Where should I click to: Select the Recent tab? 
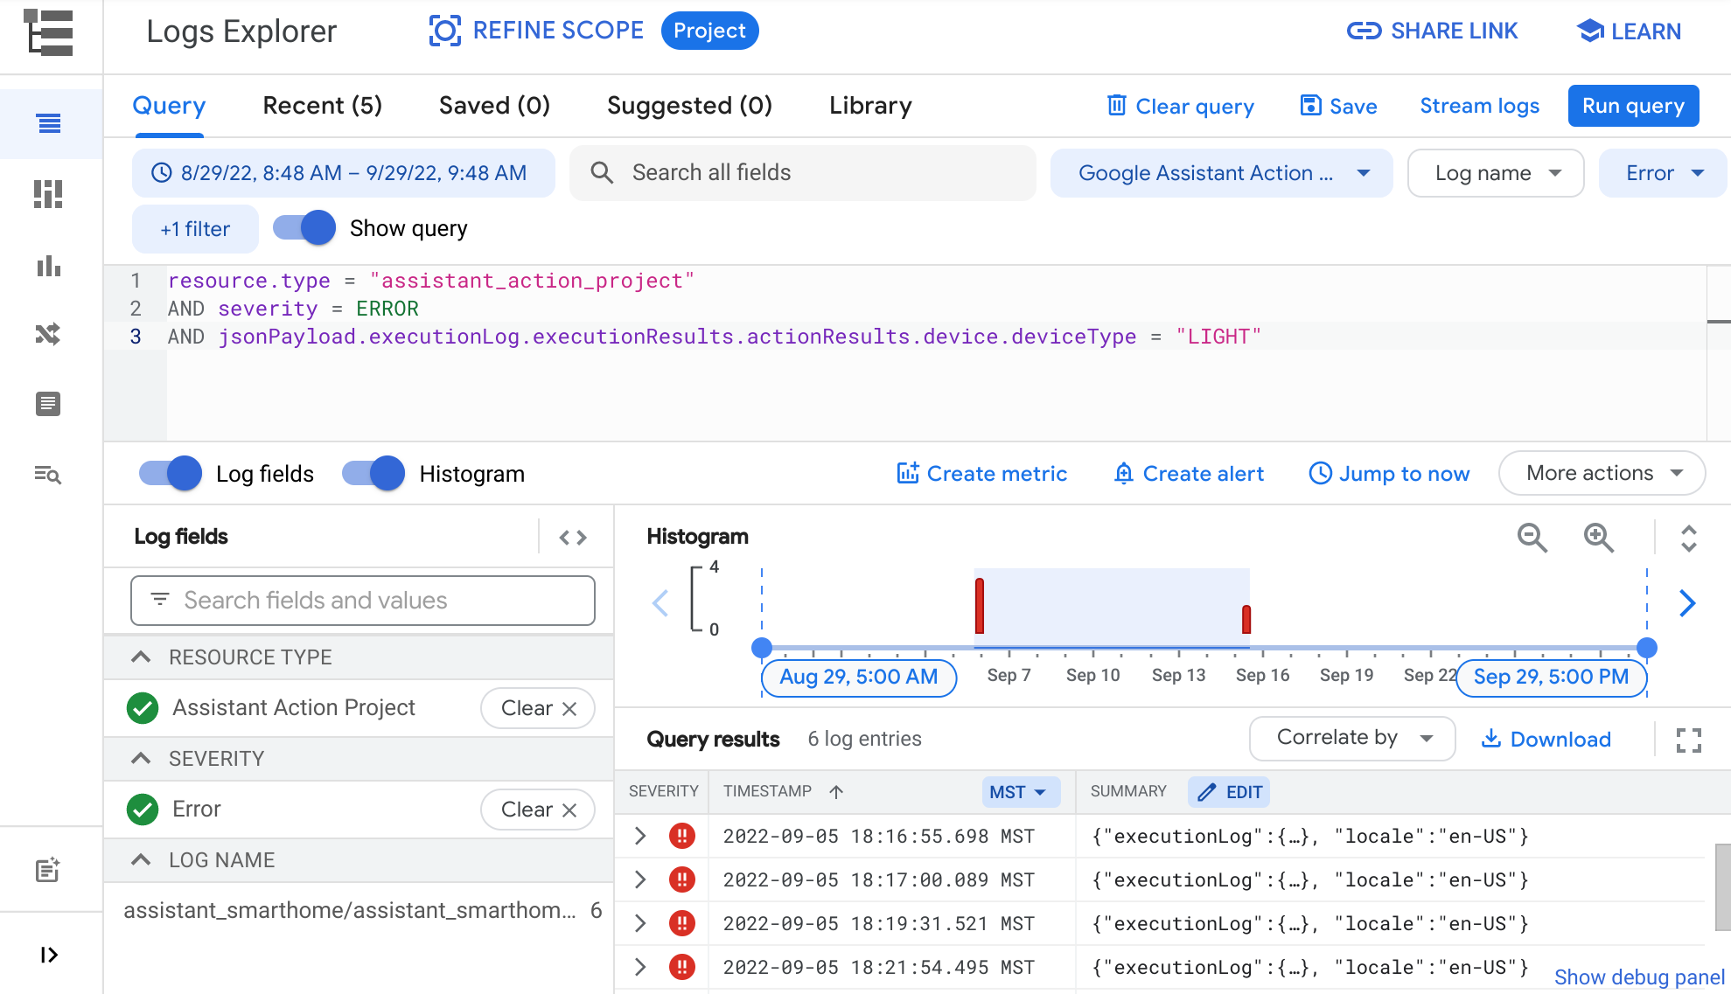coord(322,106)
